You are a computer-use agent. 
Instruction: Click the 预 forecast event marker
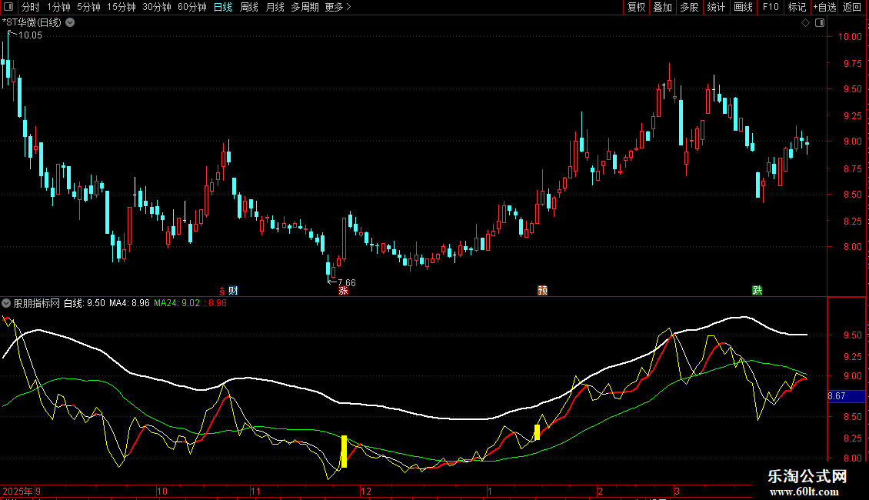point(543,291)
